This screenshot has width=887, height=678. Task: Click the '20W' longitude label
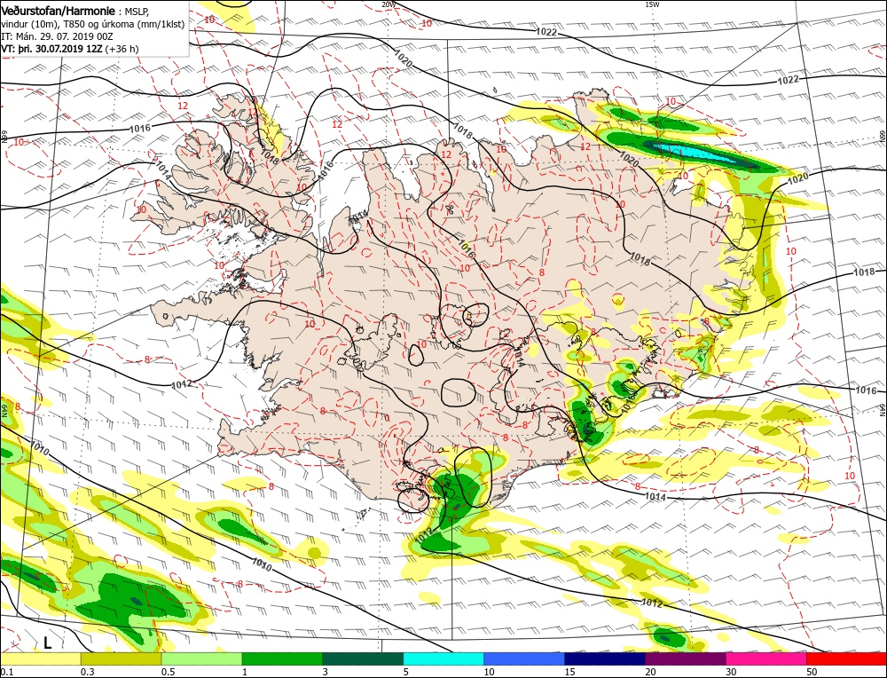tap(389, 4)
